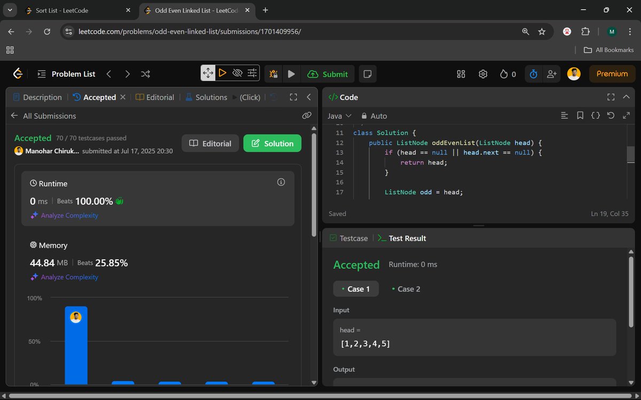Maximize the Code panel
The height and width of the screenshot is (400, 641).
click(611, 97)
